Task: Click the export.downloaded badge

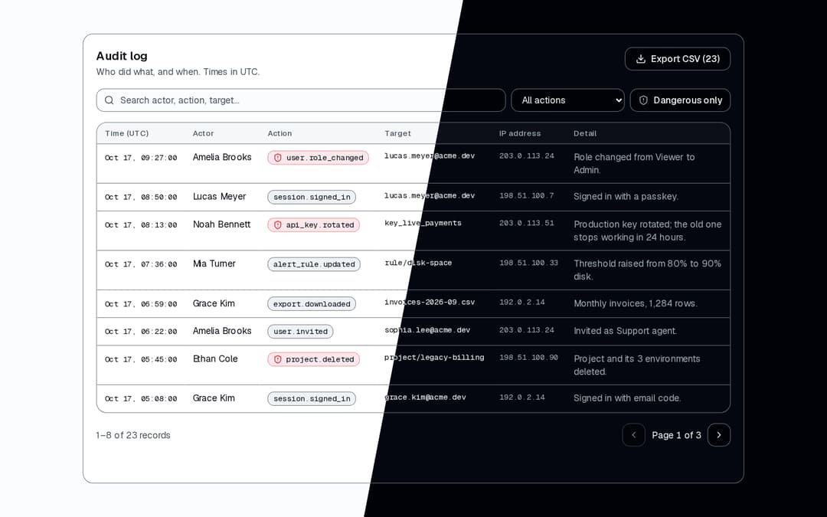Action: point(312,304)
